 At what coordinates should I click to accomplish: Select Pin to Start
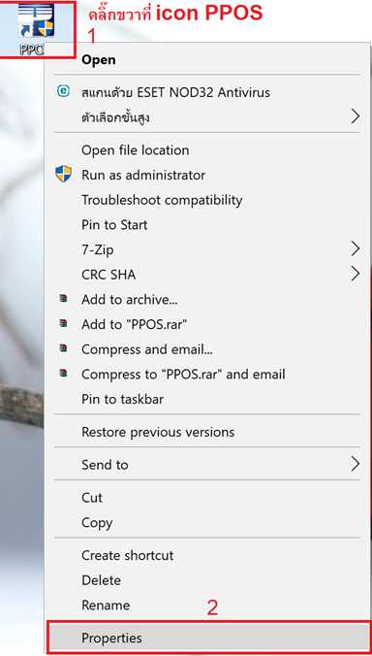114,225
